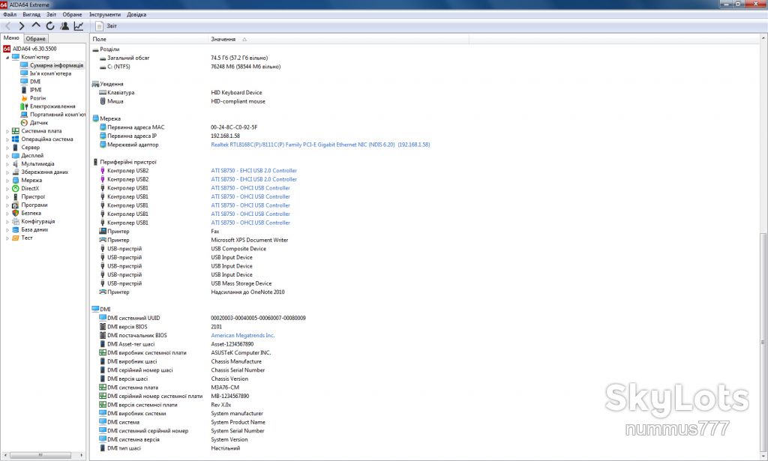Click the Звіт report button in the toolbar

[x=106, y=26]
